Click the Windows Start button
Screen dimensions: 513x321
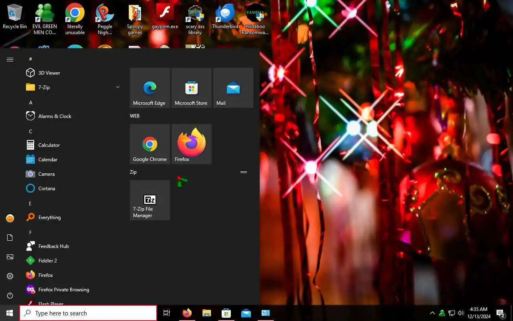point(10,313)
